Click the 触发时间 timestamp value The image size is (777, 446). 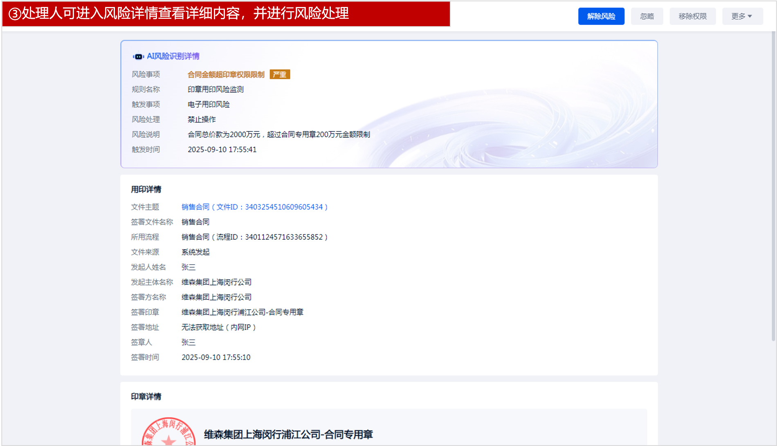222,150
